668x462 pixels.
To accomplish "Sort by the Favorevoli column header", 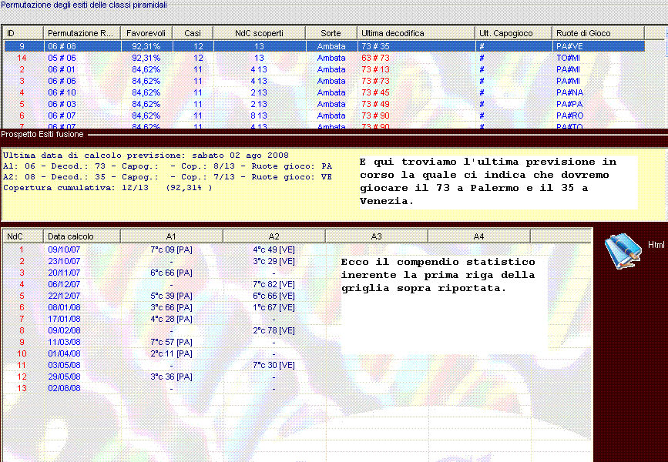I will (146, 33).
